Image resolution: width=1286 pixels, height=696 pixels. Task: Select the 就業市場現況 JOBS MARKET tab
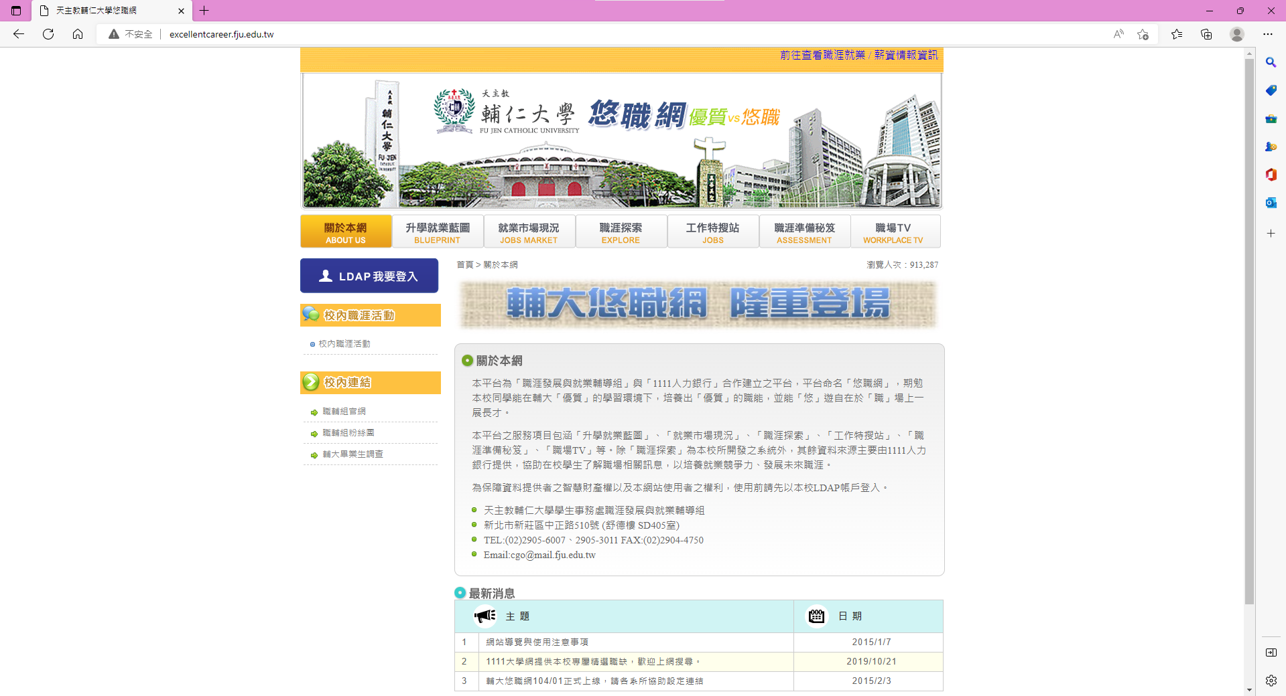(529, 232)
